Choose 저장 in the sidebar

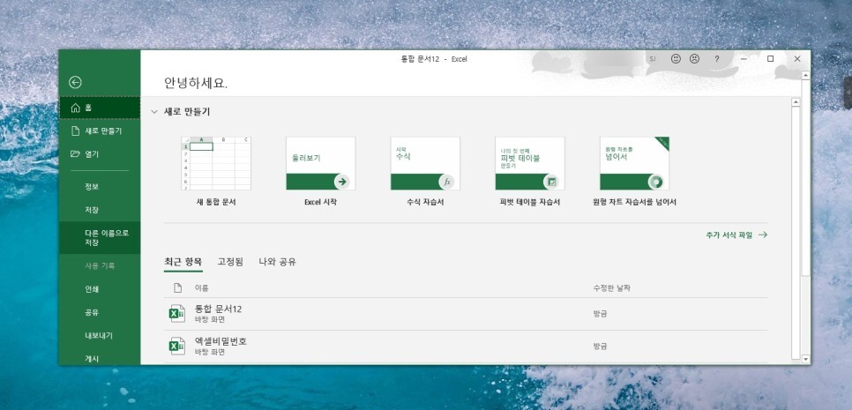point(100,210)
